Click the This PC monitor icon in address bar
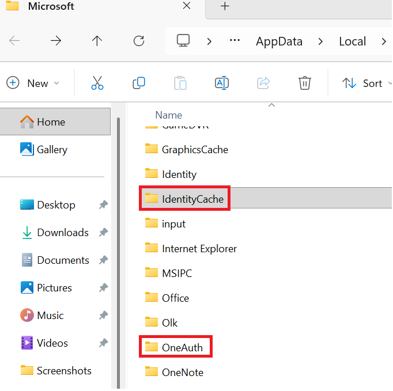 pyautogui.click(x=183, y=40)
